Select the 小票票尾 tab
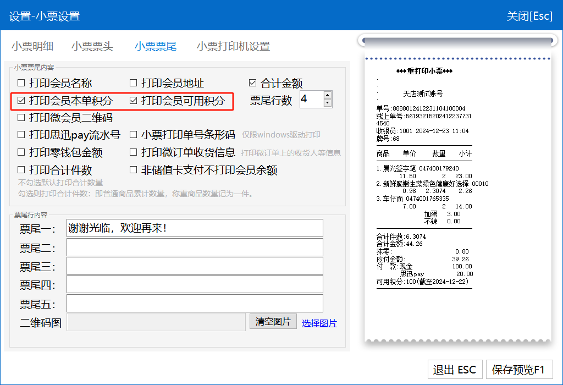The image size is (563, 385). [156, 47]
